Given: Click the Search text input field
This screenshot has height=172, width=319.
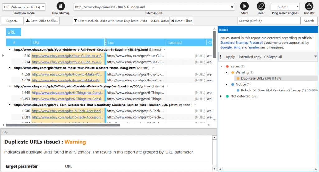Looking at the screenshot, I should coord(269,21).
